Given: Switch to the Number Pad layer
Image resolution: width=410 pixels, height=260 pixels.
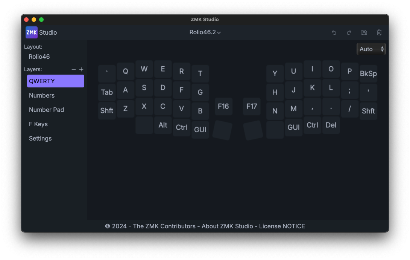Looking at the screenshot, I should (56, 110).
